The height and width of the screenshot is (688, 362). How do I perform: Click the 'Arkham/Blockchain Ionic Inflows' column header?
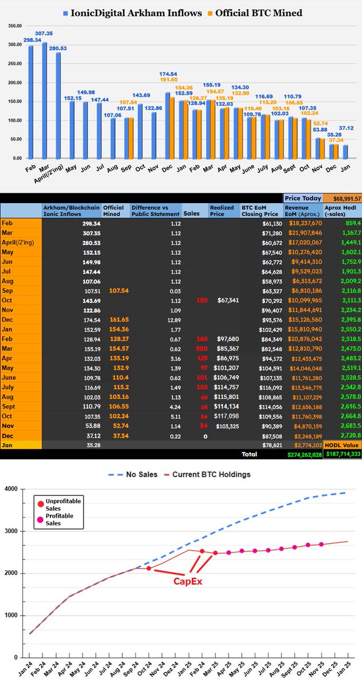click(72, 211)
